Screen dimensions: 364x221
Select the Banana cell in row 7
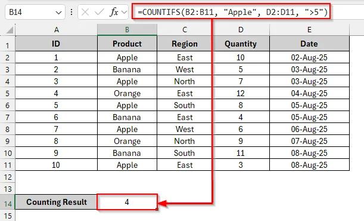pyautogui.click(x=127, y=117)
